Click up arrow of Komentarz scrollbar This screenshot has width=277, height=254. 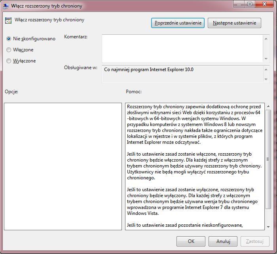(x=266, y=39)
